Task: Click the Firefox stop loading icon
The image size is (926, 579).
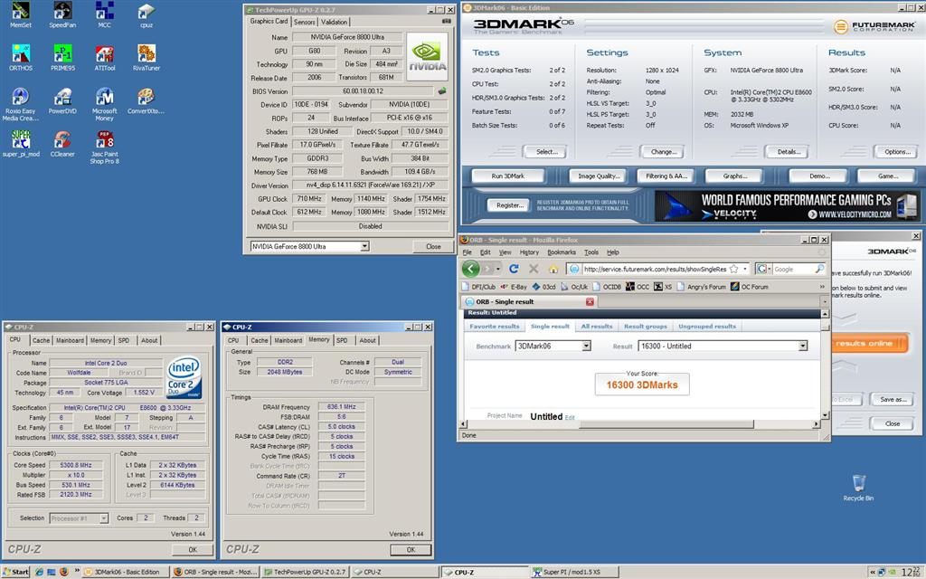Action: [x=534, y=269]
